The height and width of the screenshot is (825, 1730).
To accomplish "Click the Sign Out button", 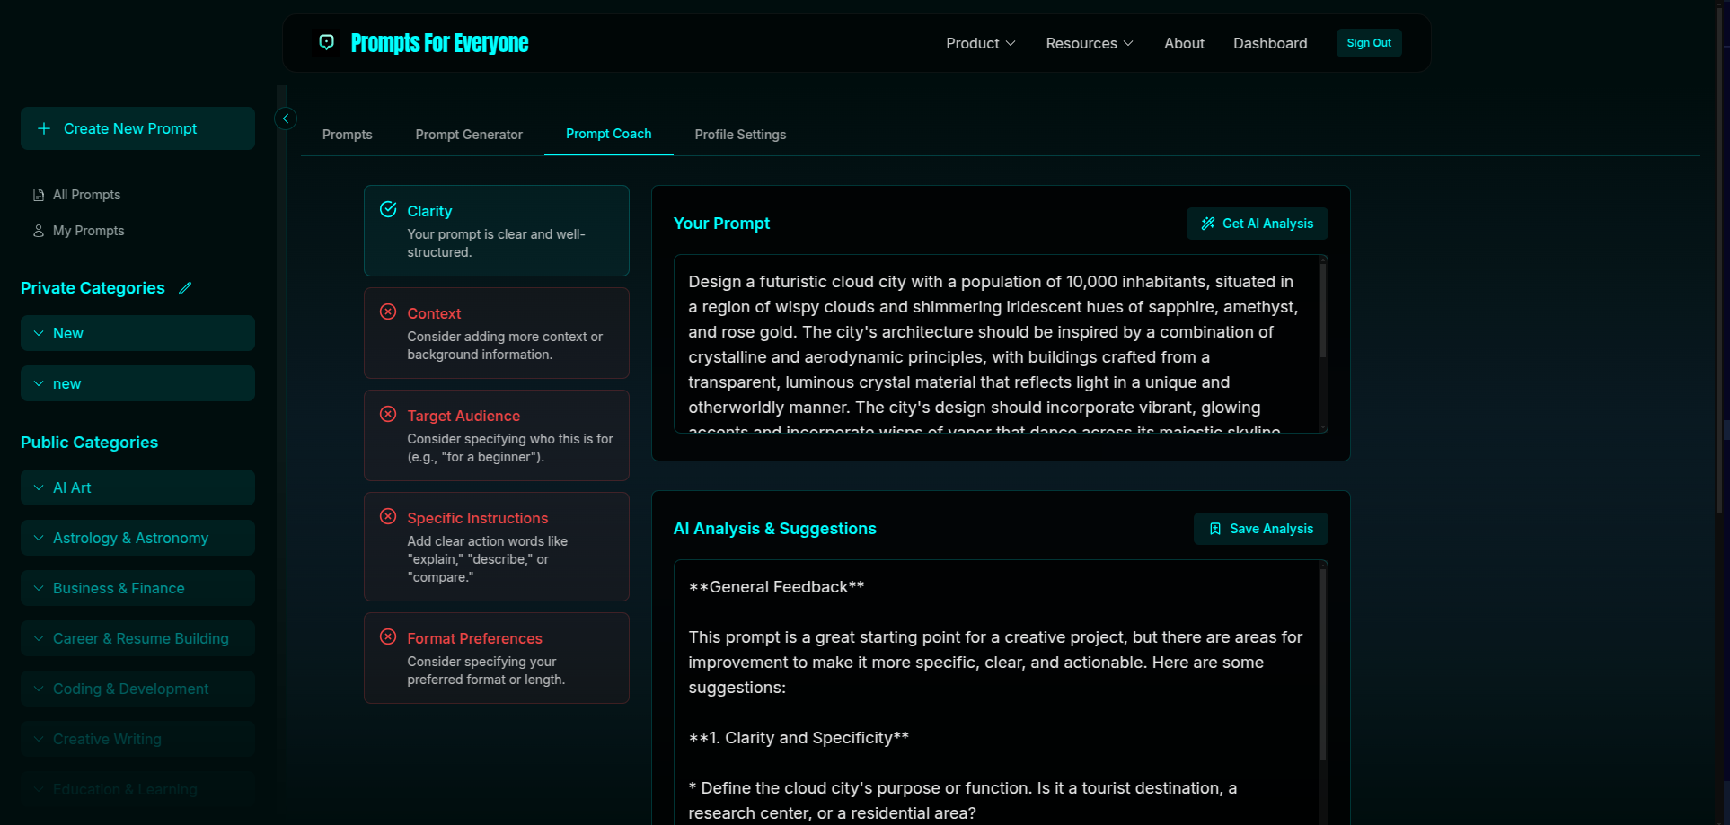I will point(1369,43).
